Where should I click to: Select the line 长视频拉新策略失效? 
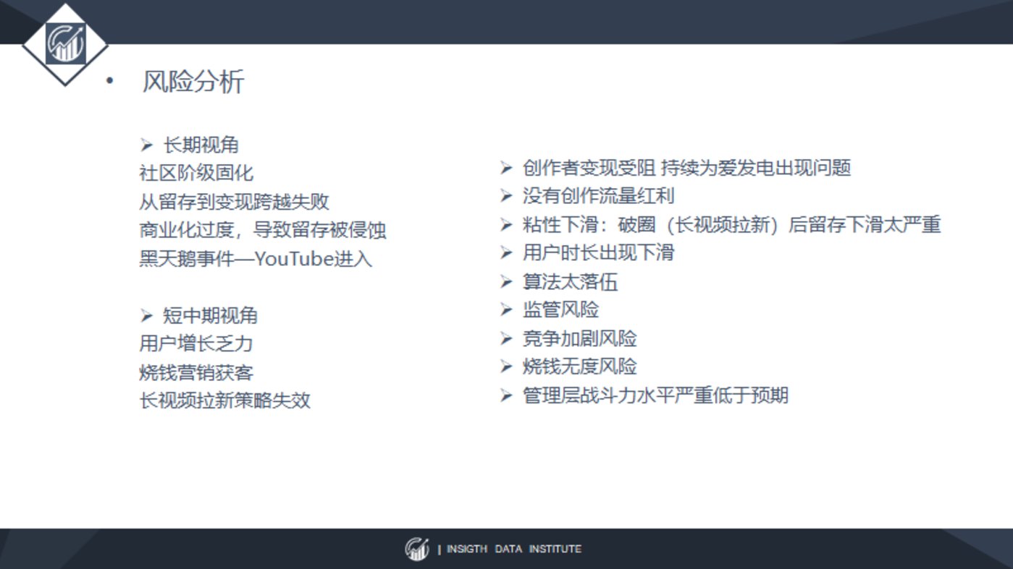tap(224, 400)
